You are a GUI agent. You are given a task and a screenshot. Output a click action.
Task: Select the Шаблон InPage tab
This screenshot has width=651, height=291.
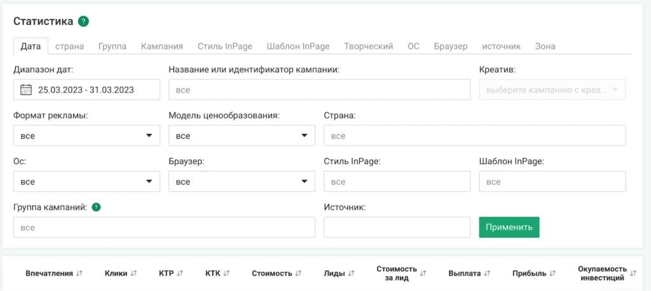pyautogui.click(x=298, y=46)
